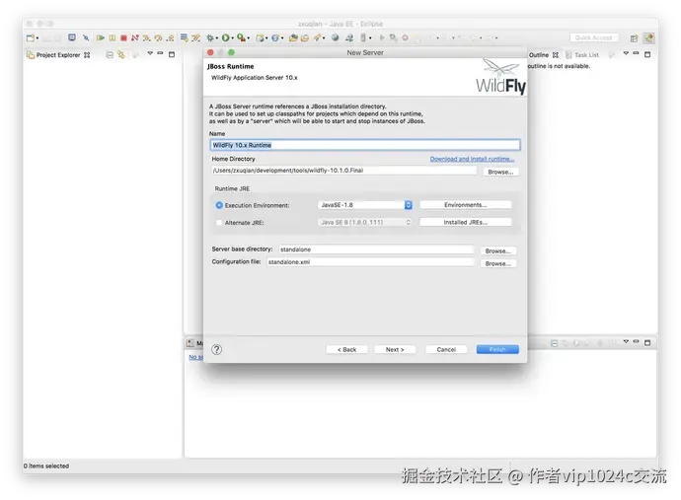Select the Execution Environment radio button
This screenshot has height=500, width=681.
pos(219,205)
